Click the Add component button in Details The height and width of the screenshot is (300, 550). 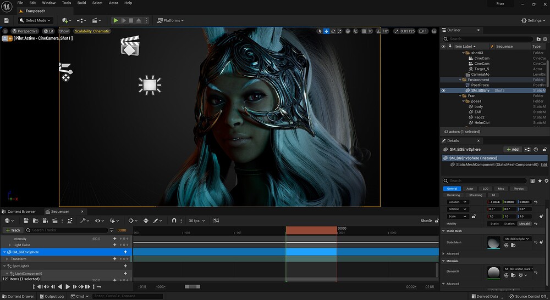[x=513, y=149]
